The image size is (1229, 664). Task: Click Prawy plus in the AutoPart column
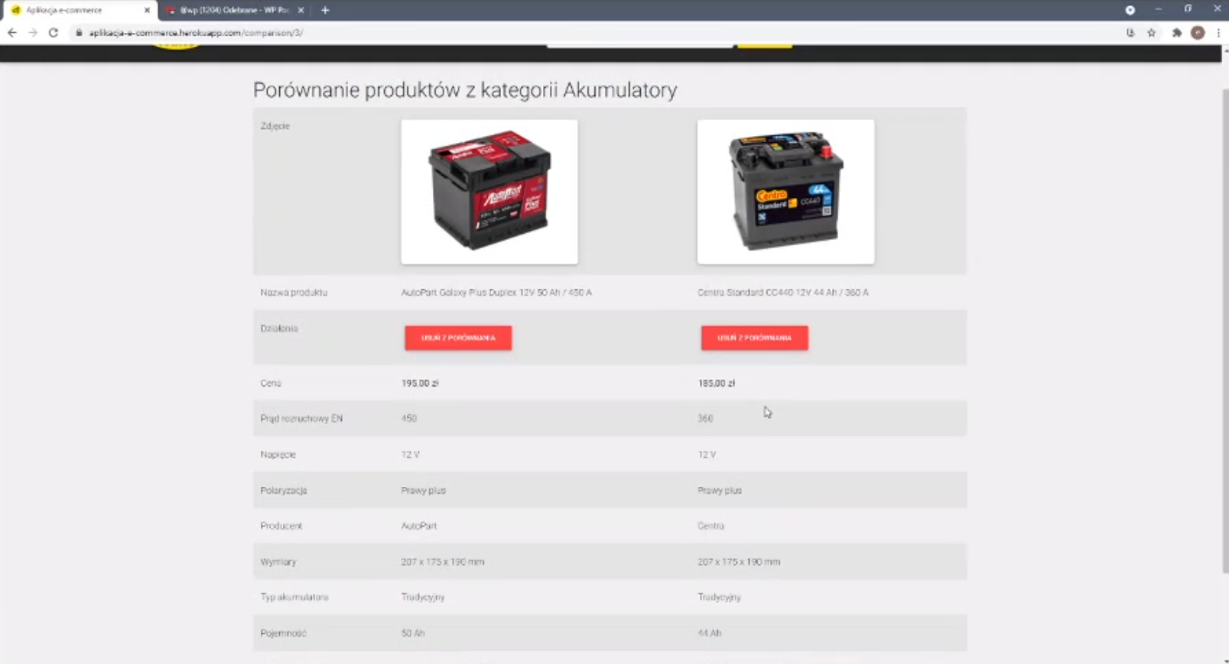tap(424, 491)
